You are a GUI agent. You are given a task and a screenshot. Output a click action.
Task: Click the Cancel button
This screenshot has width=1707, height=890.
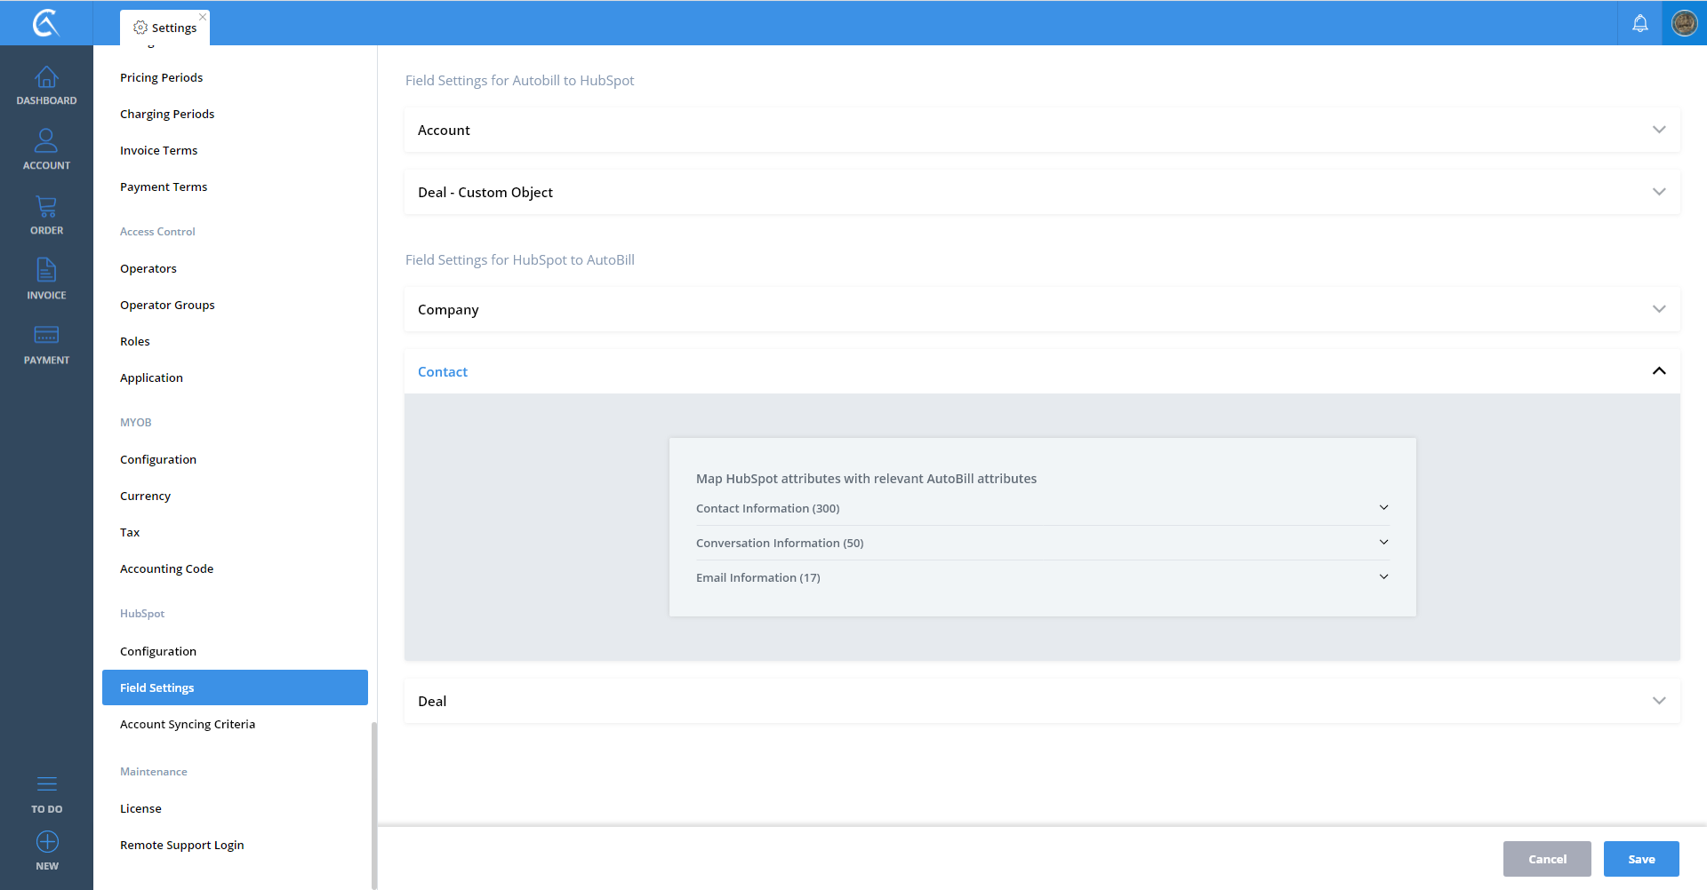(x=1546, y=859)
